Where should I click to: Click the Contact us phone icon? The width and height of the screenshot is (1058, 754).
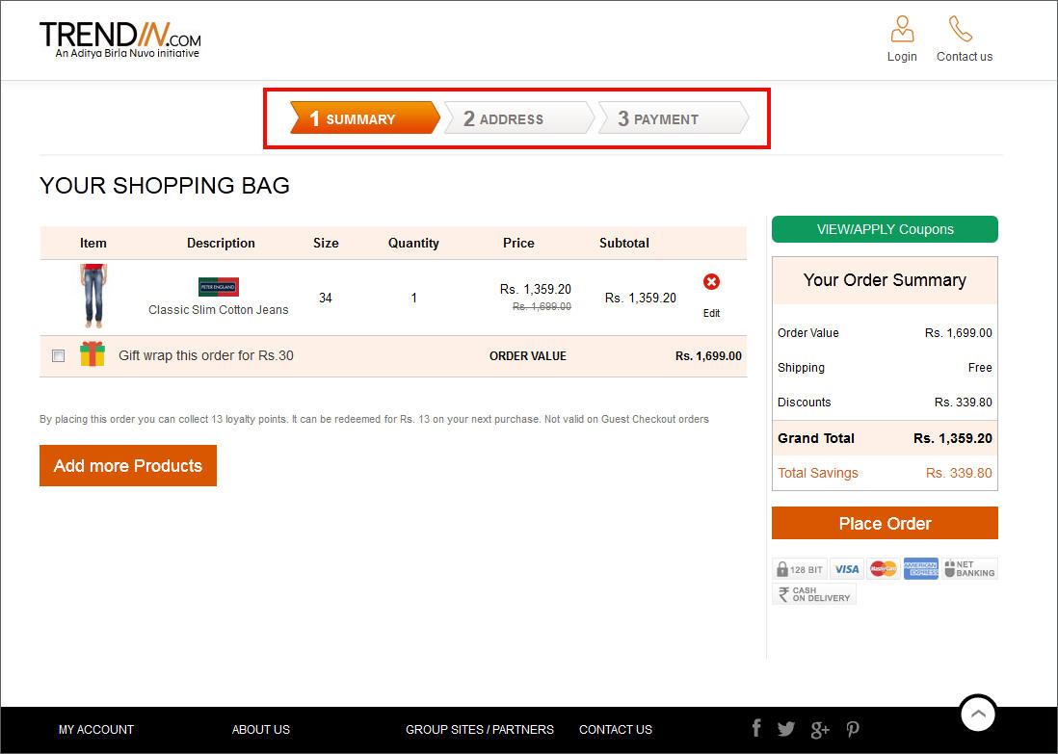point(961,29)
